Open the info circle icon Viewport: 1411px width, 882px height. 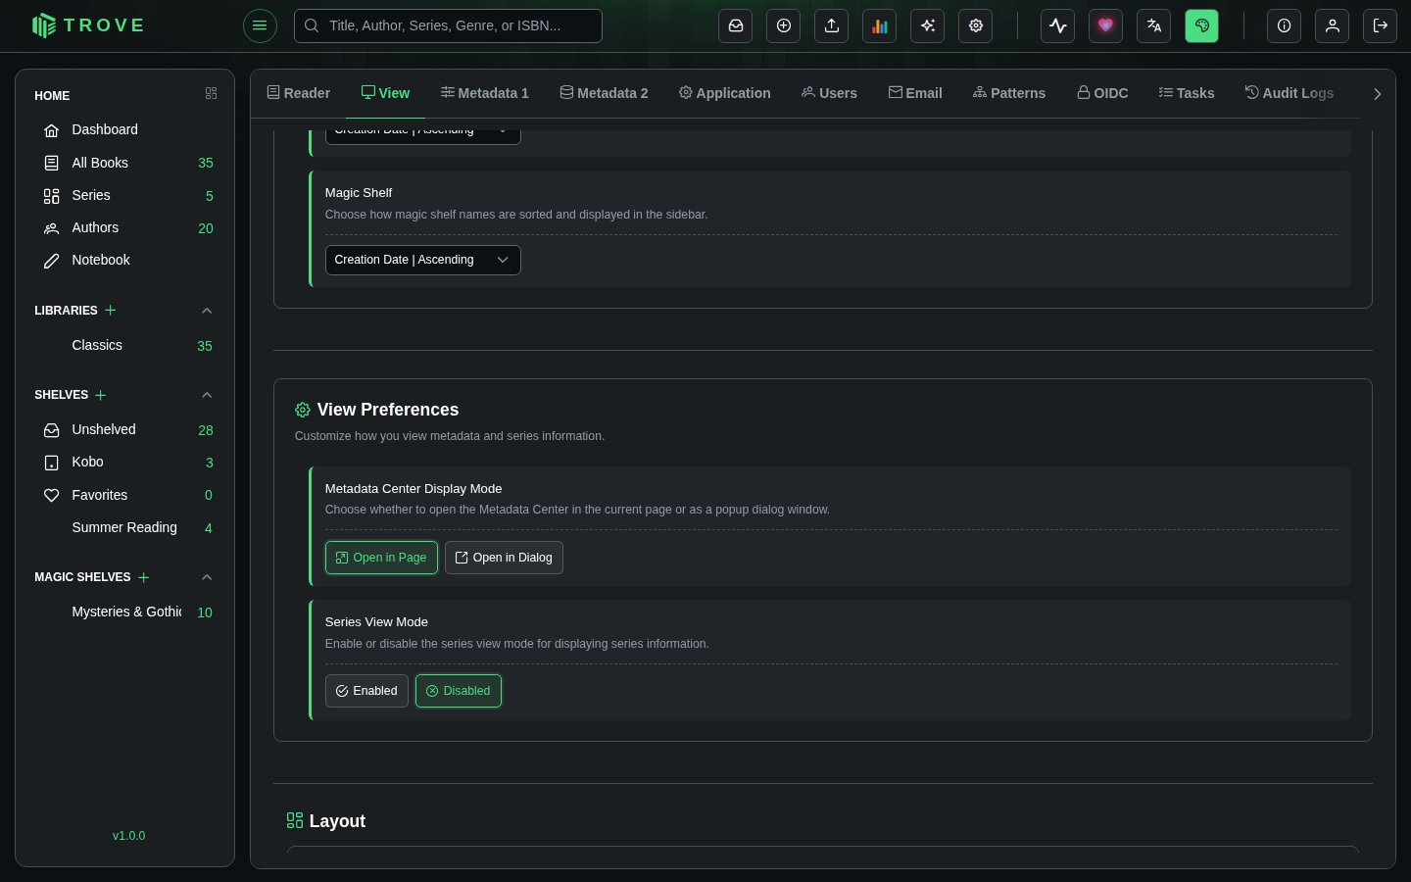[x=1285, y=25]
